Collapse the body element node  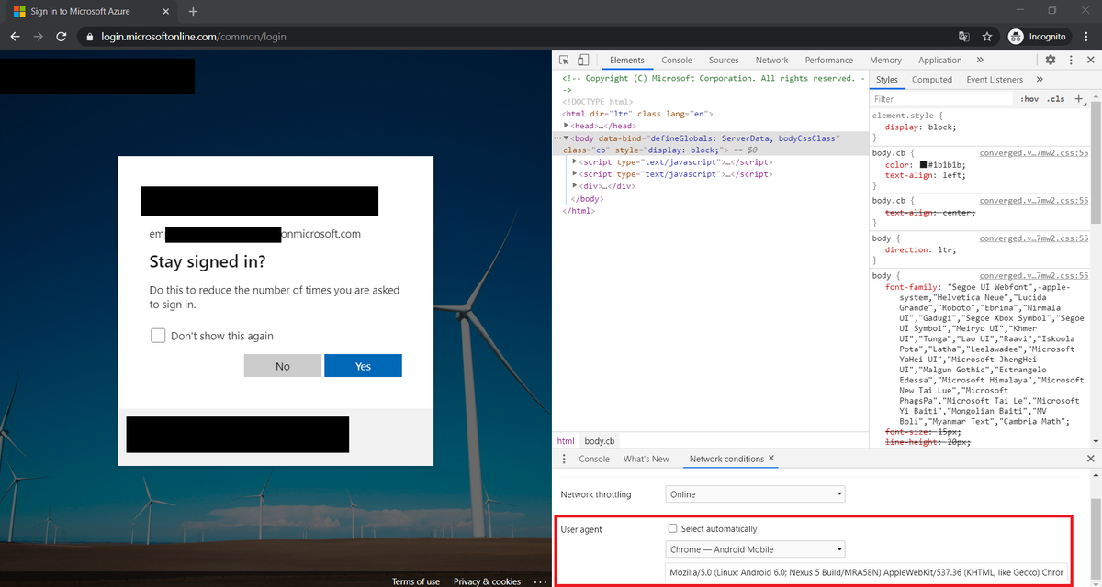[567, 138]
